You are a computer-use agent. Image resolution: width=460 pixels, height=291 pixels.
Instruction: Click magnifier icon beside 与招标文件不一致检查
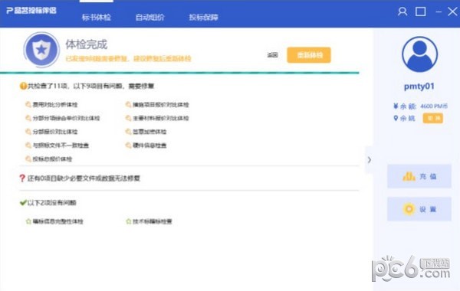pyautogui.click(x=28, y=145)
